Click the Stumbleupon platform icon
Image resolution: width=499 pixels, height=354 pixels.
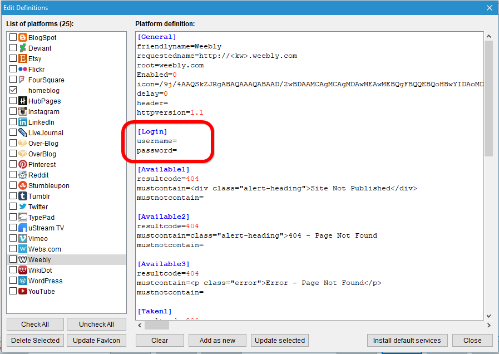click(x=23, y=185)
